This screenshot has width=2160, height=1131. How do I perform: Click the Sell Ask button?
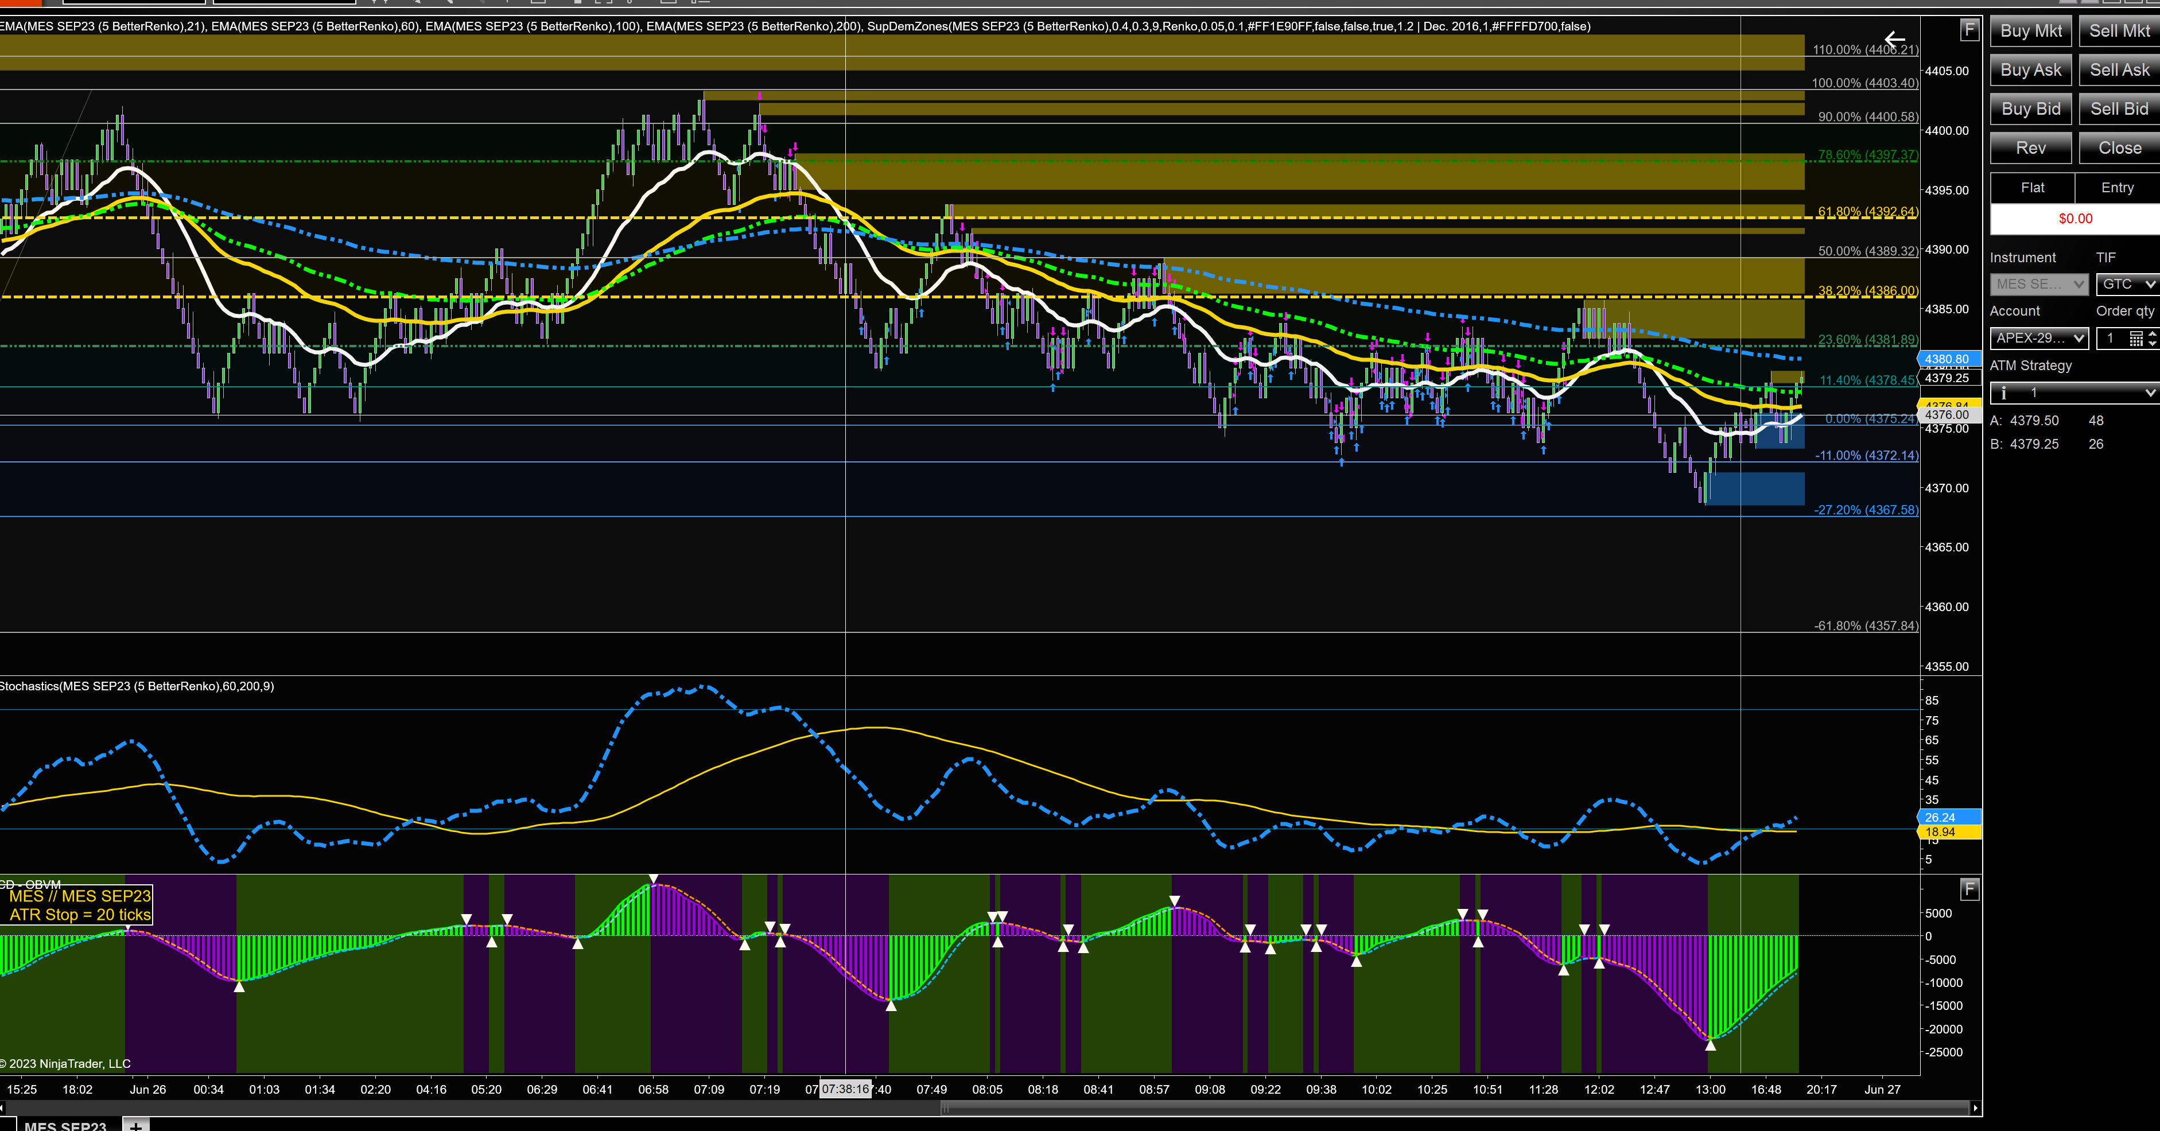tap(2119, 69)
